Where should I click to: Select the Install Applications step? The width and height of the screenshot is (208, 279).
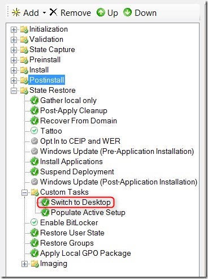[71, 162]
